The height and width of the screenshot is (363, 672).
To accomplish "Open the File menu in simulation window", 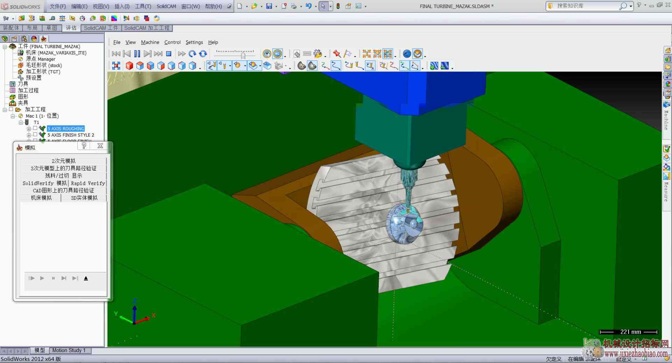I will 117,42.
